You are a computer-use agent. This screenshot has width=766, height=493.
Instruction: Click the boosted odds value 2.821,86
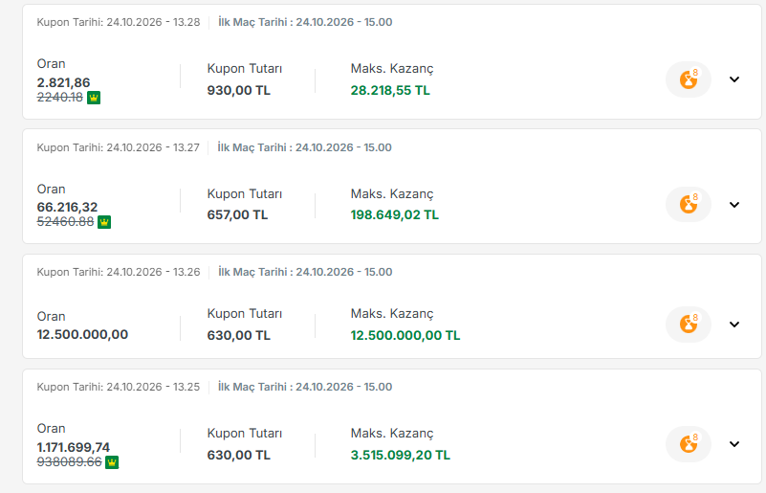coord(63,82)
